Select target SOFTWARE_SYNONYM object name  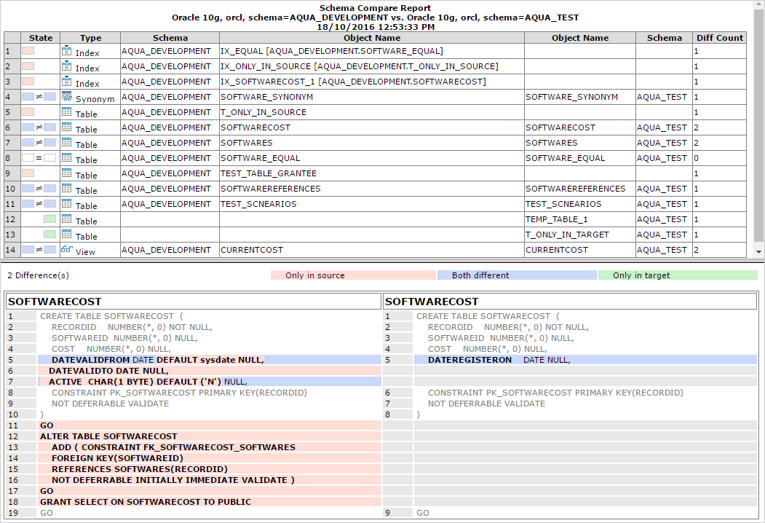(580, 97)
